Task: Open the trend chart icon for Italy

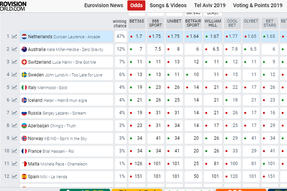Action: click(x=14, y=87)
